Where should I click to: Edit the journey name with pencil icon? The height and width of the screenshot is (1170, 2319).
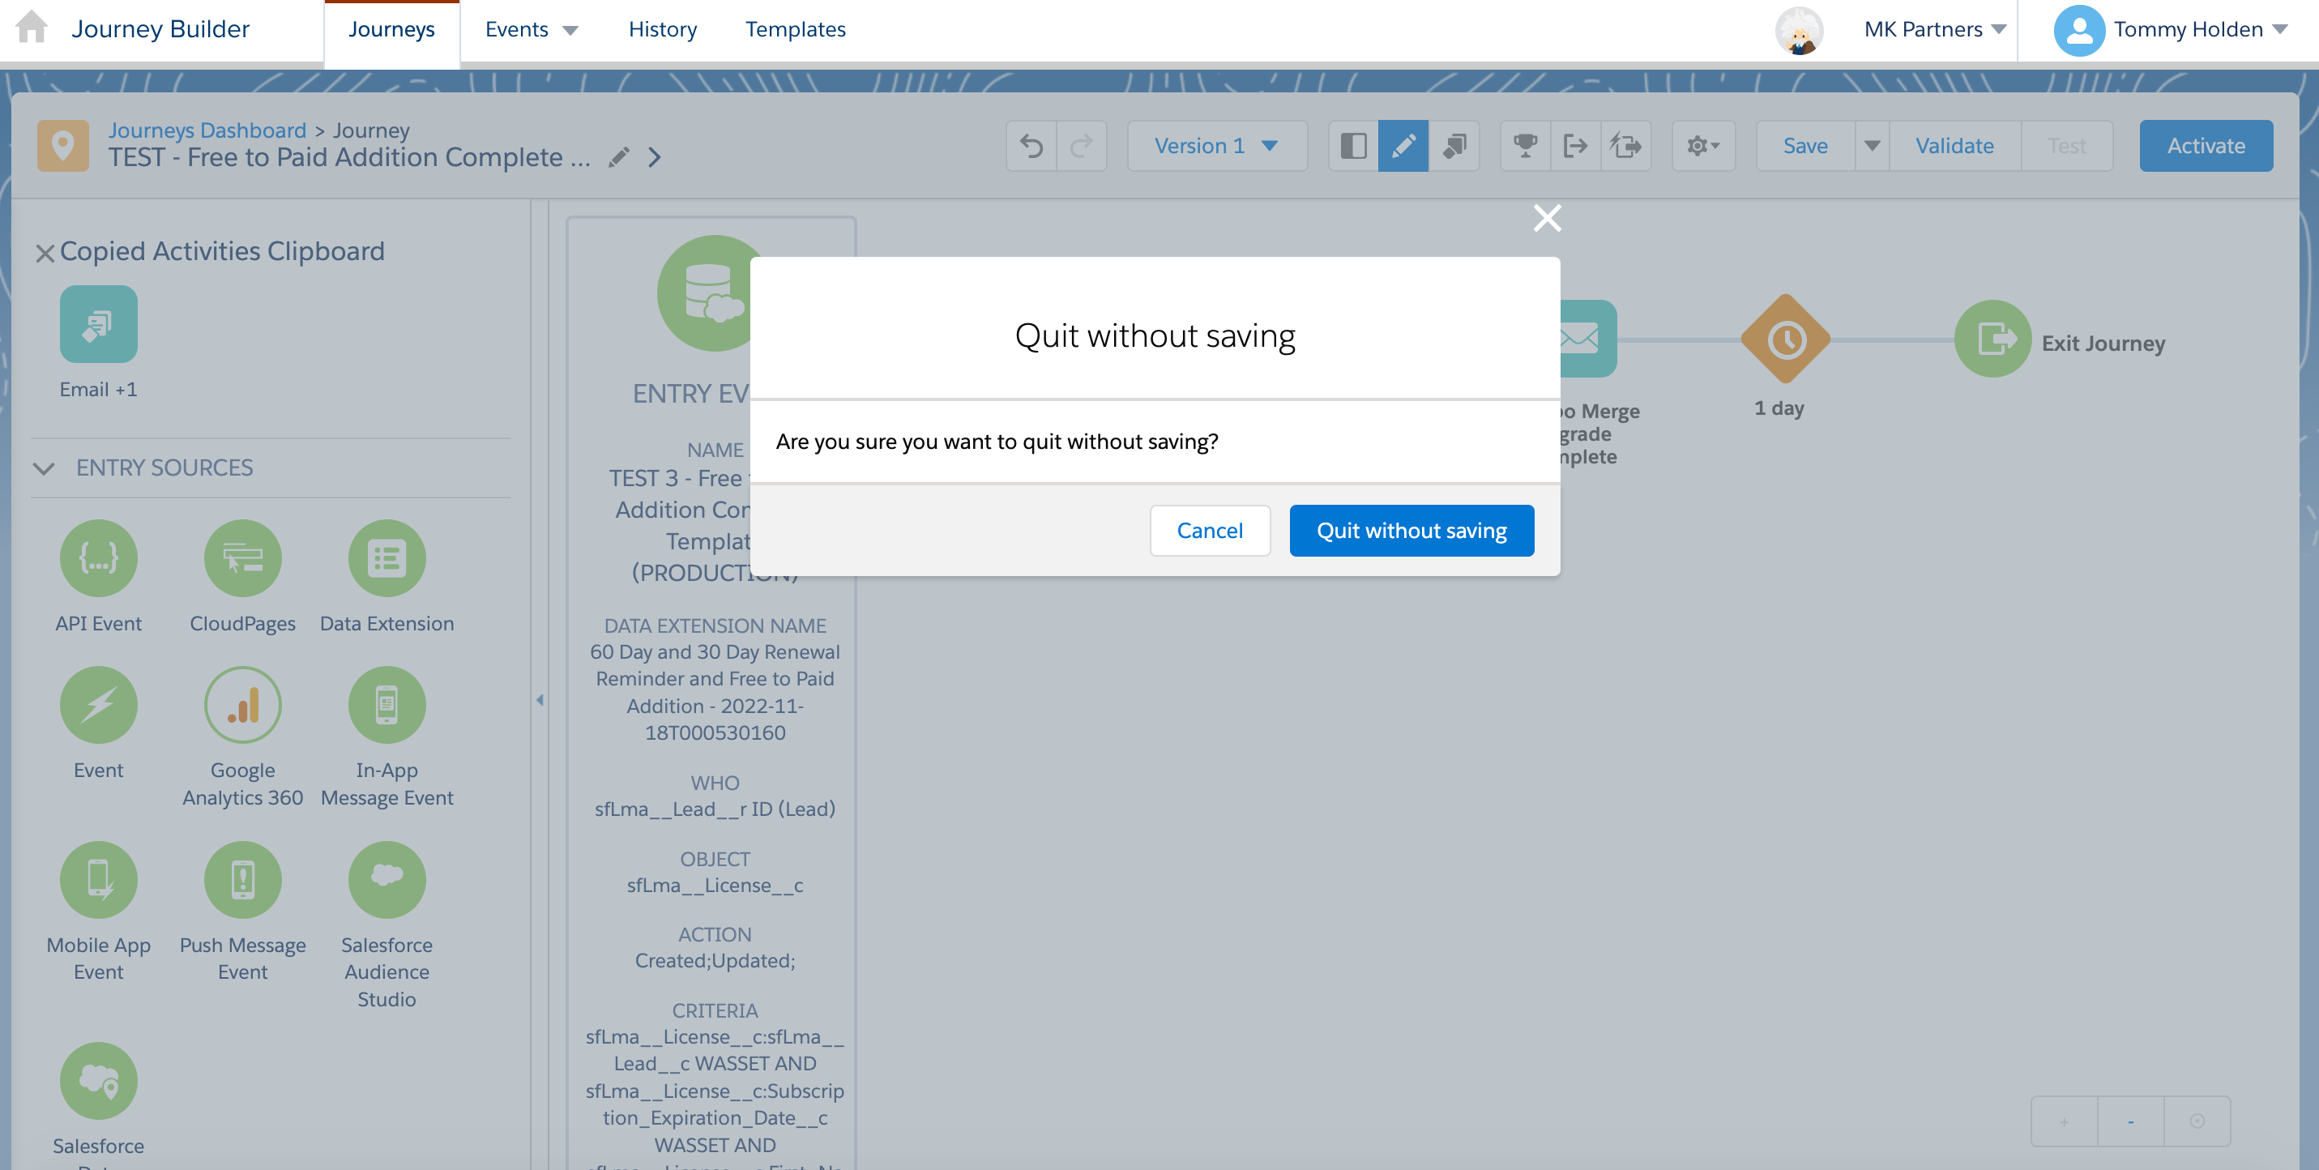click(x=618, y=157)
